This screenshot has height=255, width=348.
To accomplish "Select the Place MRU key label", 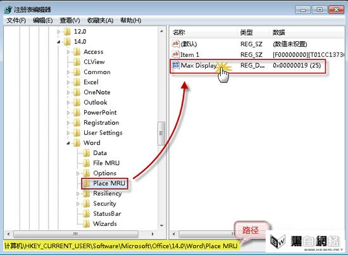I will [x=109, y=183].
